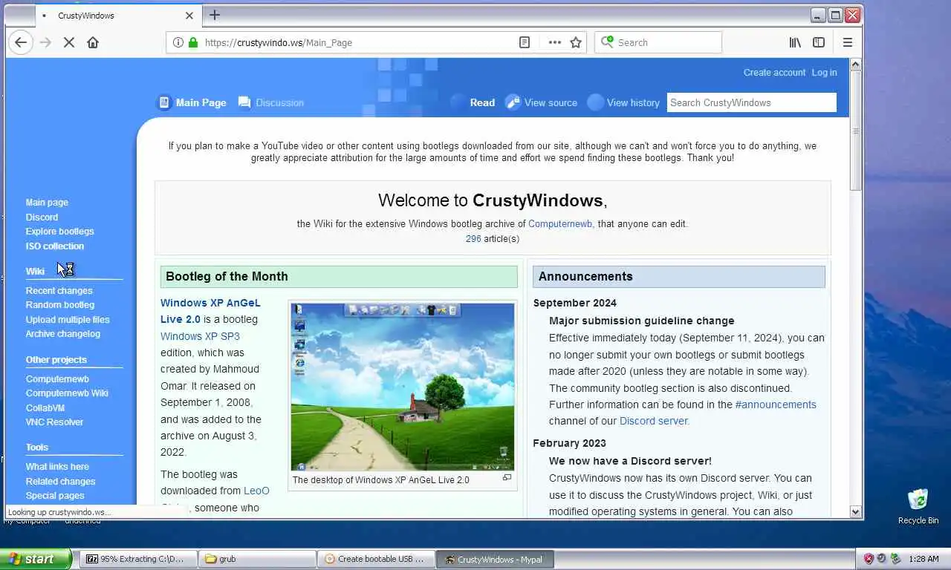Open page actions three-dots menu

[x=555, y=42]
